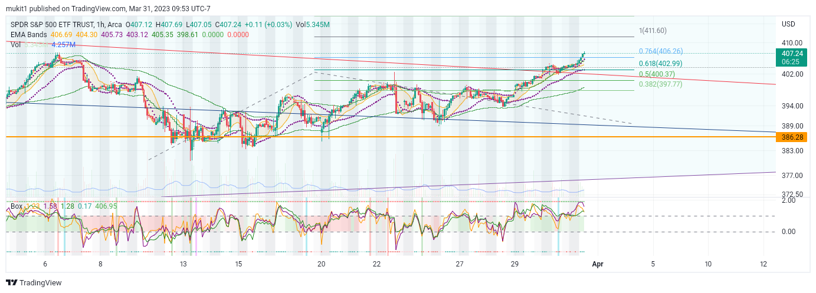Click the date axis label 12
Screen dimensions: 816x293
(x=763, y=263)
